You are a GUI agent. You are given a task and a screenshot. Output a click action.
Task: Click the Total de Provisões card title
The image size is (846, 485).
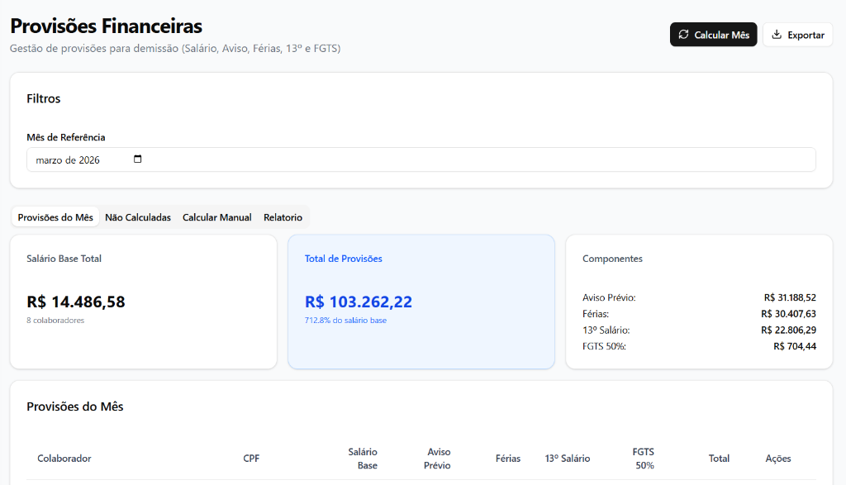coord(343,259)
